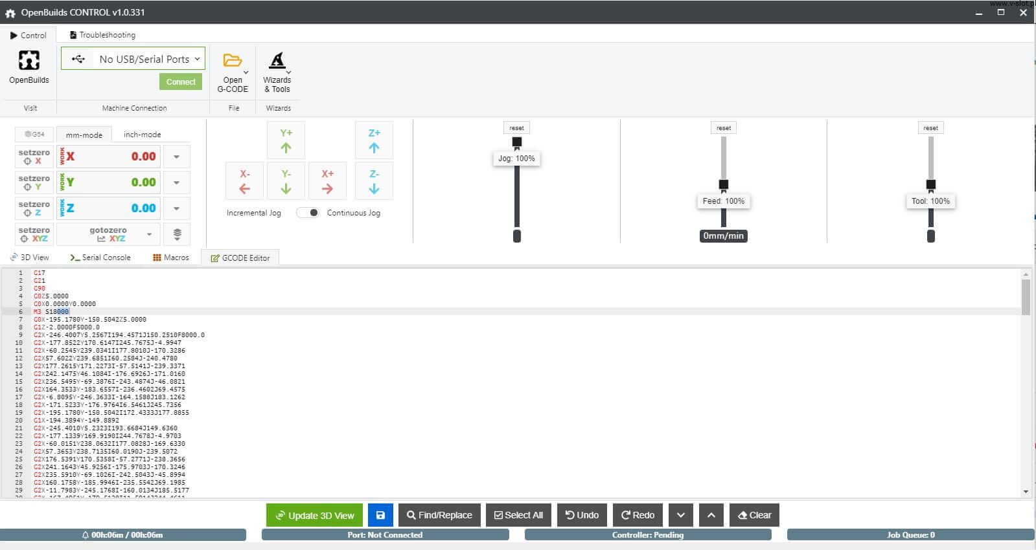
Task: Open the X axis dropdown arrow
Action: (176, 157)
